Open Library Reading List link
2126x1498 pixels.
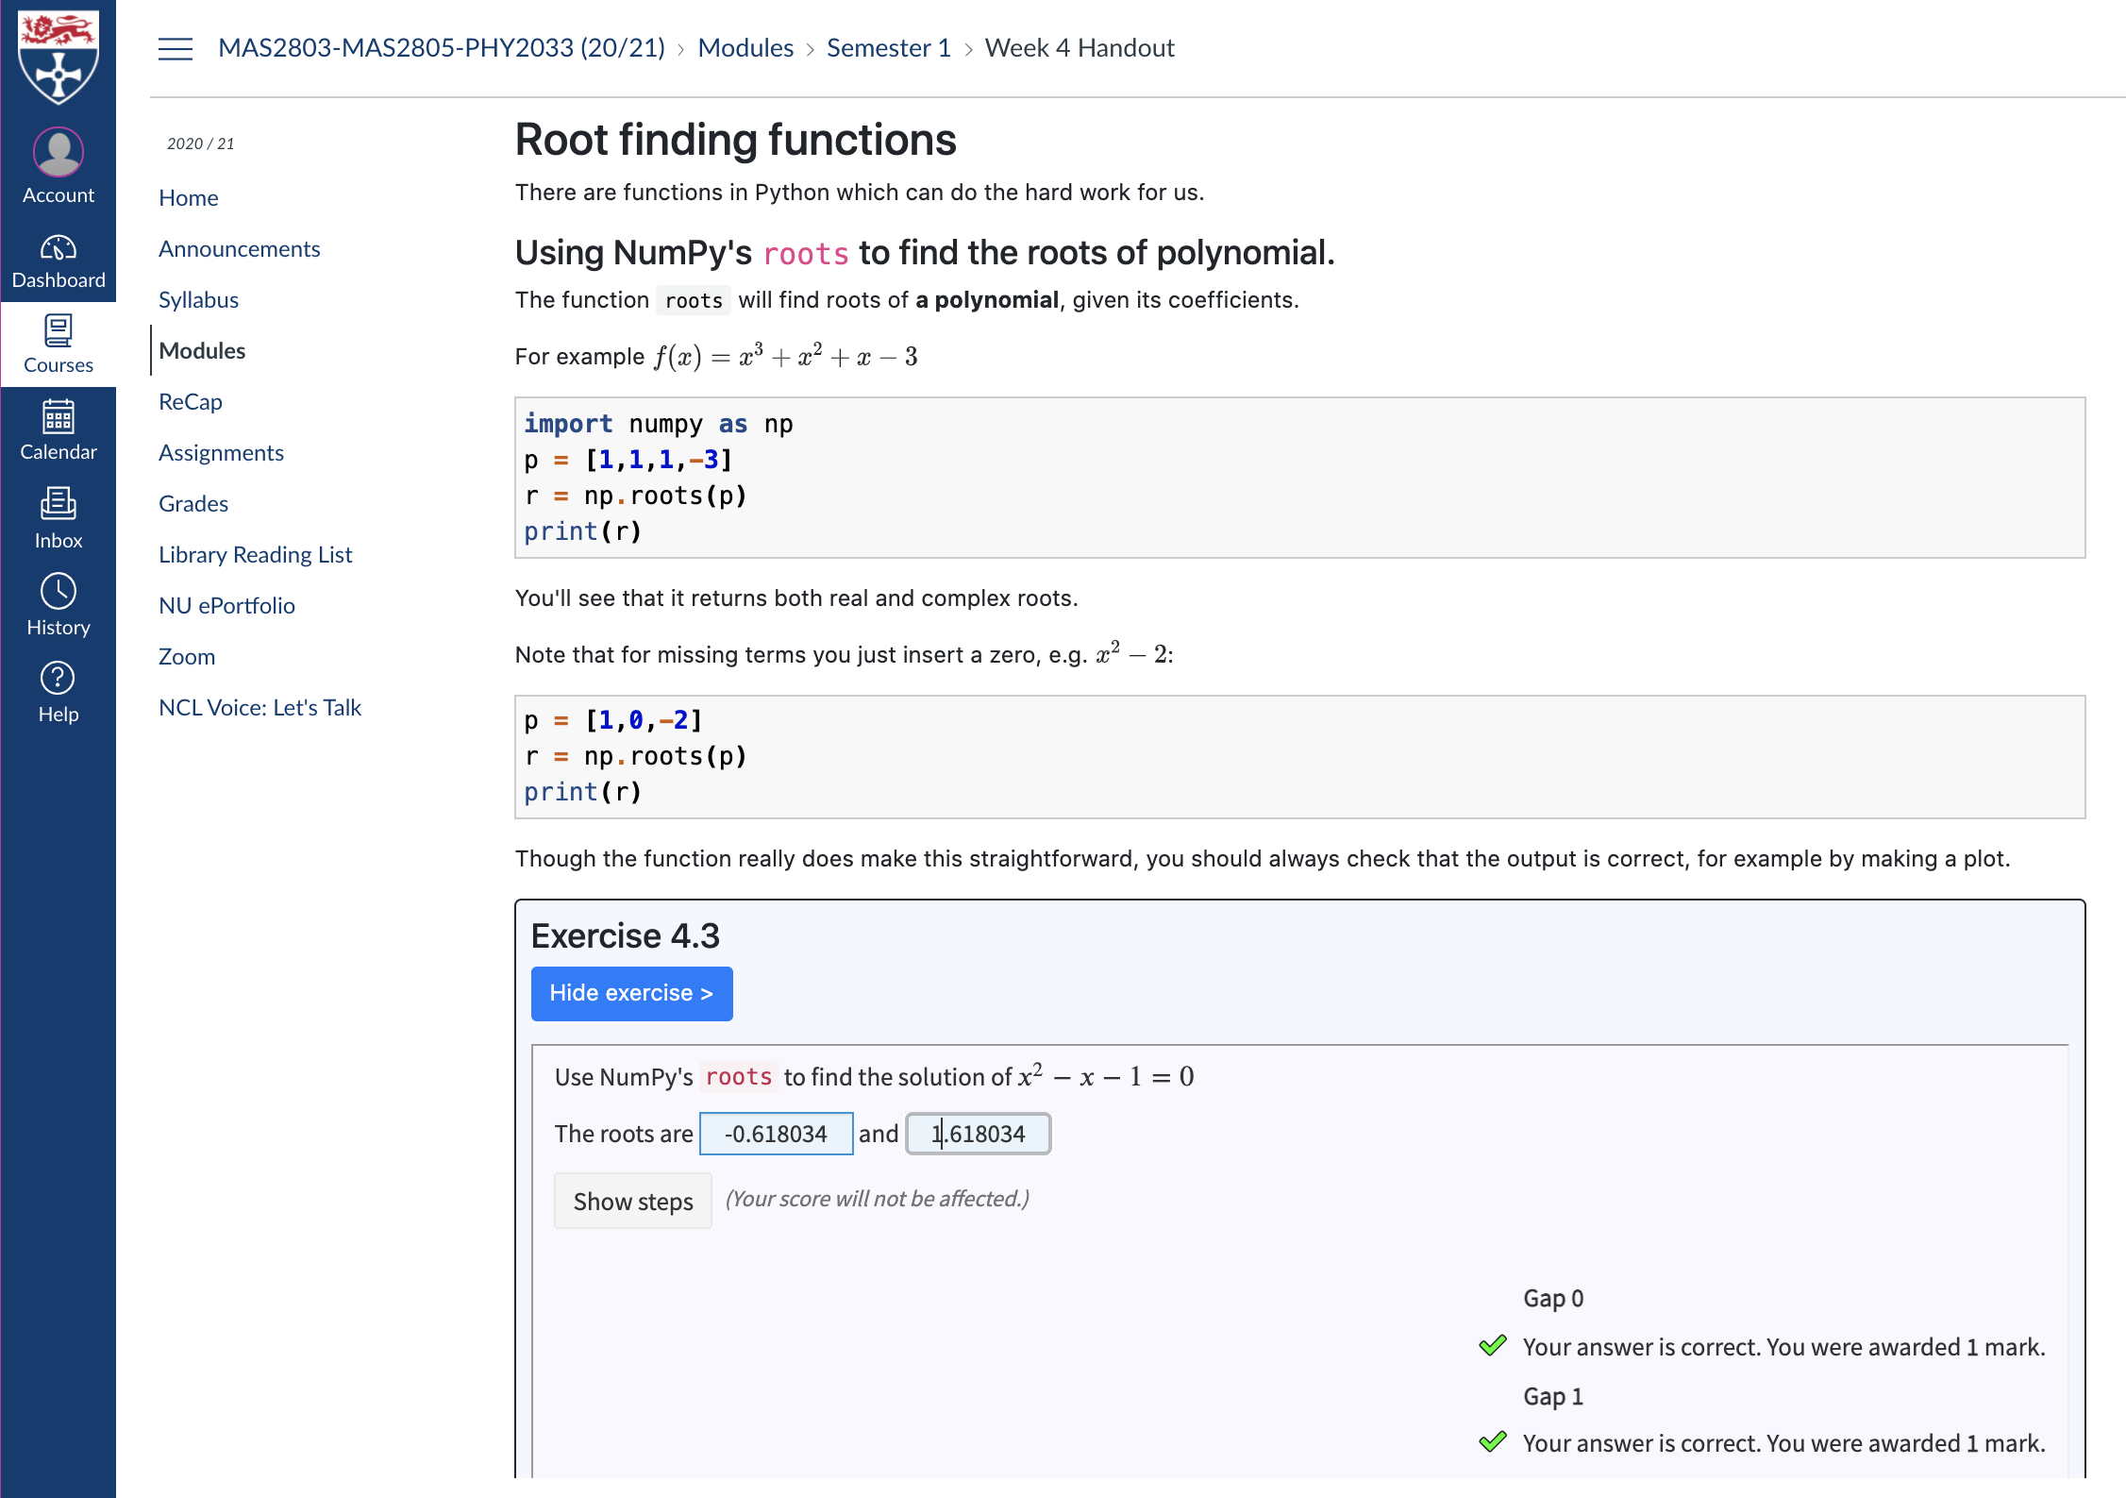pos(255,555)
